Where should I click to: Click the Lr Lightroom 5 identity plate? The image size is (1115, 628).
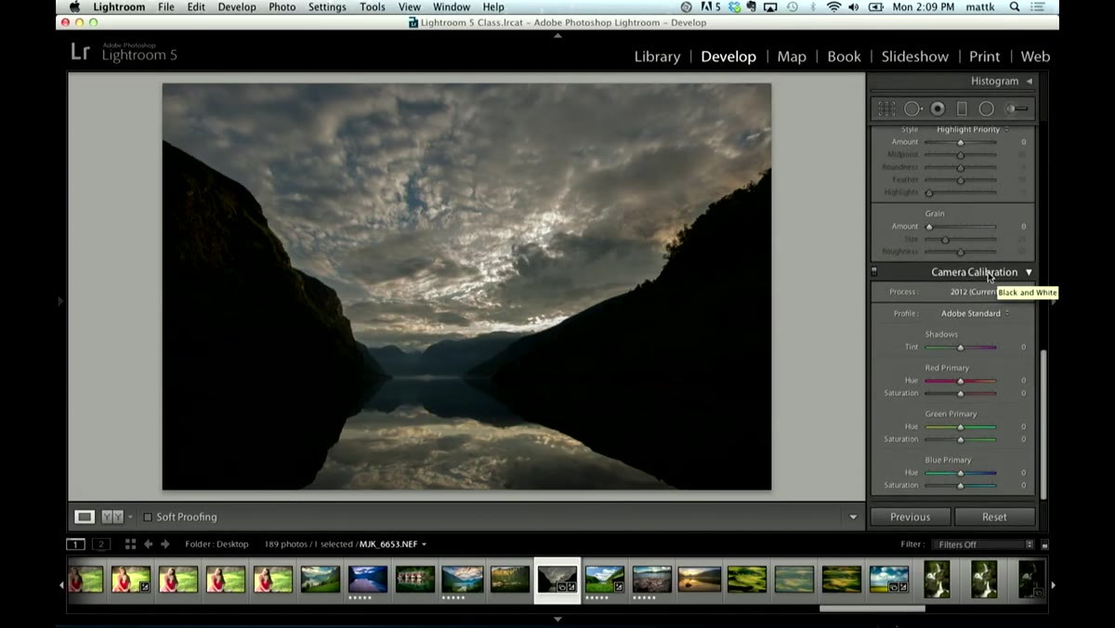pyautogui.click(x=124, y=51)
